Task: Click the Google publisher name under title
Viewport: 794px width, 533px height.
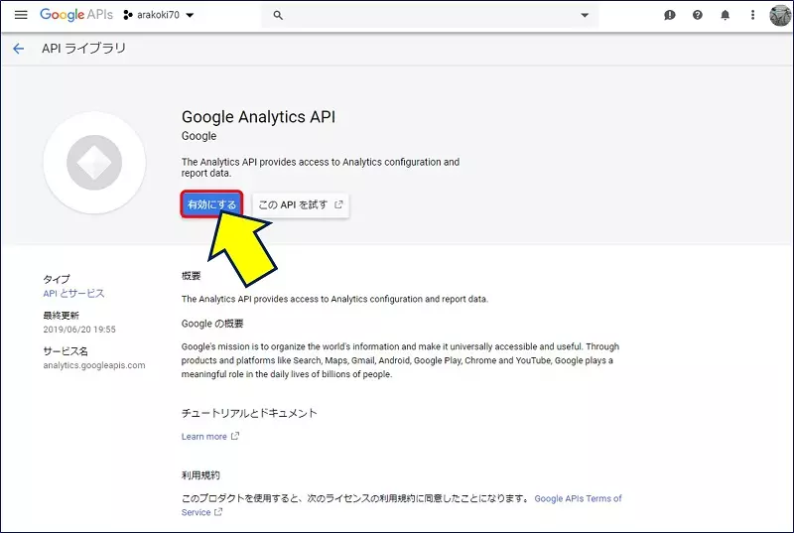Action: coord(199,136)
